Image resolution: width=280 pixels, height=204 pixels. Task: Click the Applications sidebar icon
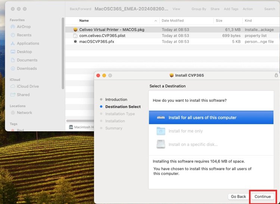(13, 43)
